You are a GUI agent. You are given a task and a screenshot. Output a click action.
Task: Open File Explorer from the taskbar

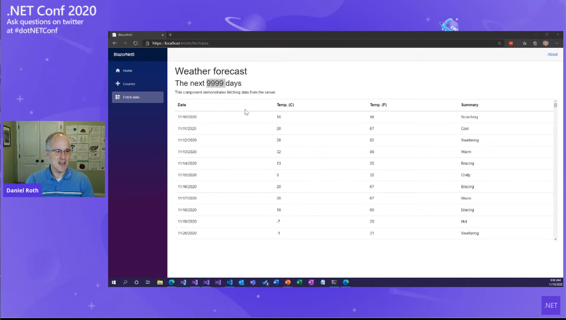click(160, 282)
